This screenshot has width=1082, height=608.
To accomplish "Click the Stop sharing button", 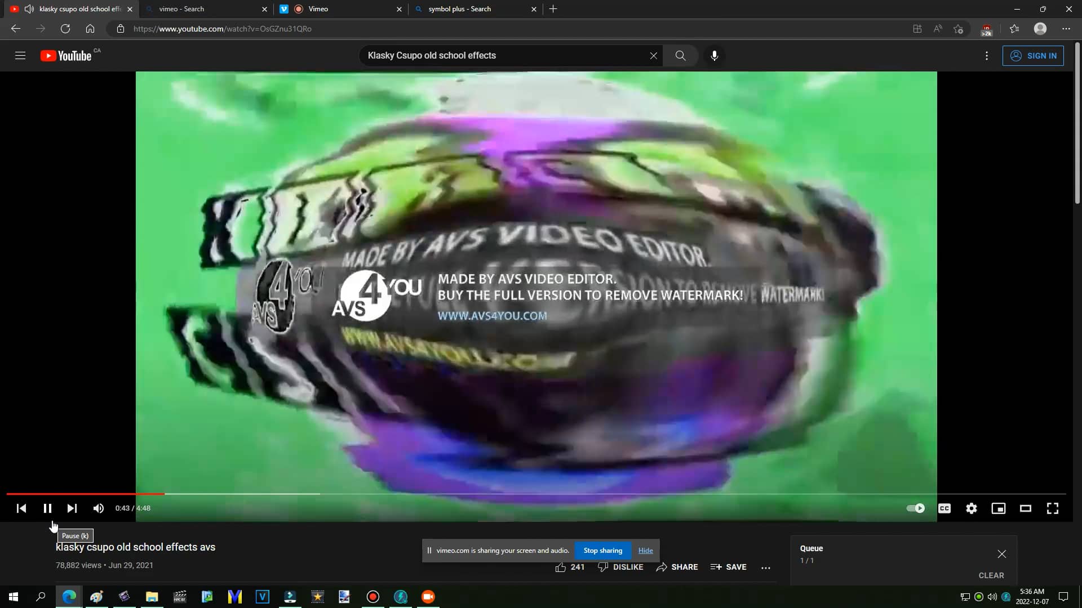I will tap(603, 550).
